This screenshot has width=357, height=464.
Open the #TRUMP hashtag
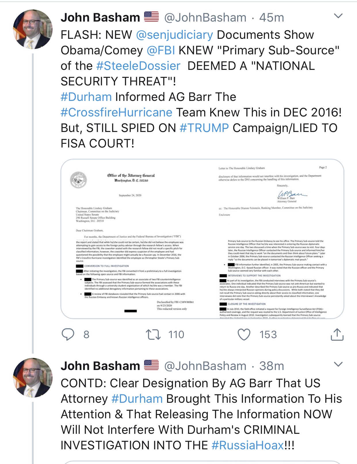coord(204,128)
